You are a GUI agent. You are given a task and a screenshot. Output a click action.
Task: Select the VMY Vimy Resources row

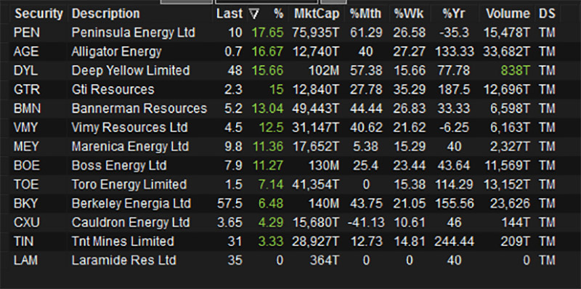[x=285, y=128]
